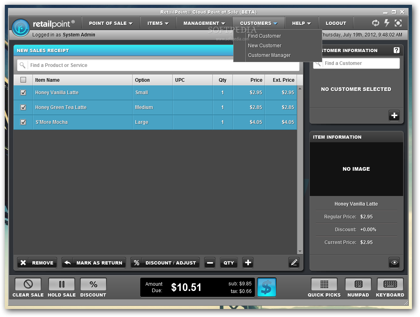The image size is (420, 317).
Task: Click the Find a Product or Service field
Action: 158,65
